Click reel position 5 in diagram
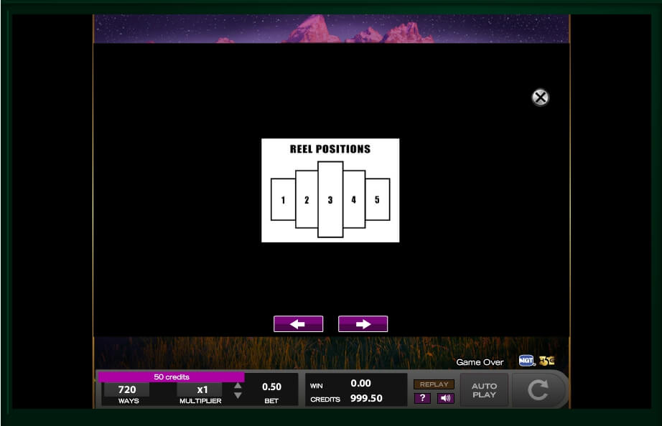Screen dimensions: 662x426 coord(377,199)
